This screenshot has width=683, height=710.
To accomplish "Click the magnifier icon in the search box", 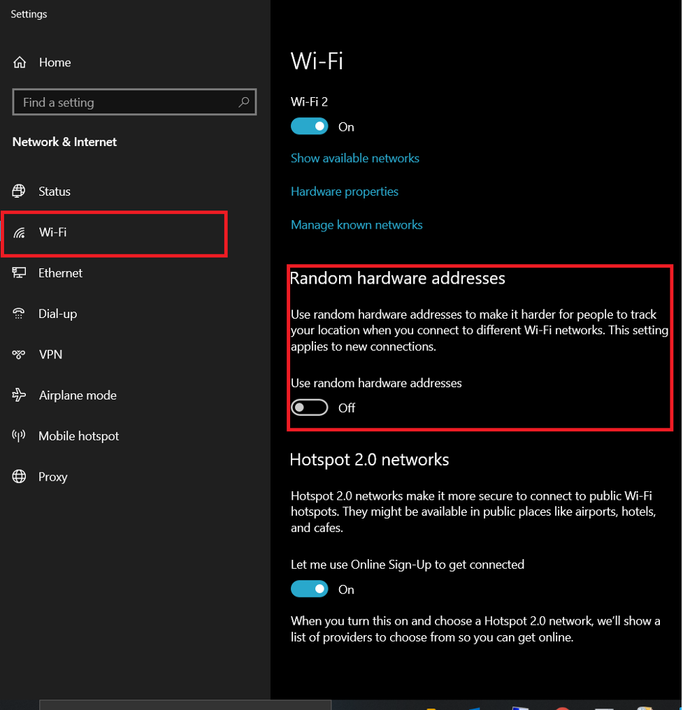I will (x=244, y=102).
